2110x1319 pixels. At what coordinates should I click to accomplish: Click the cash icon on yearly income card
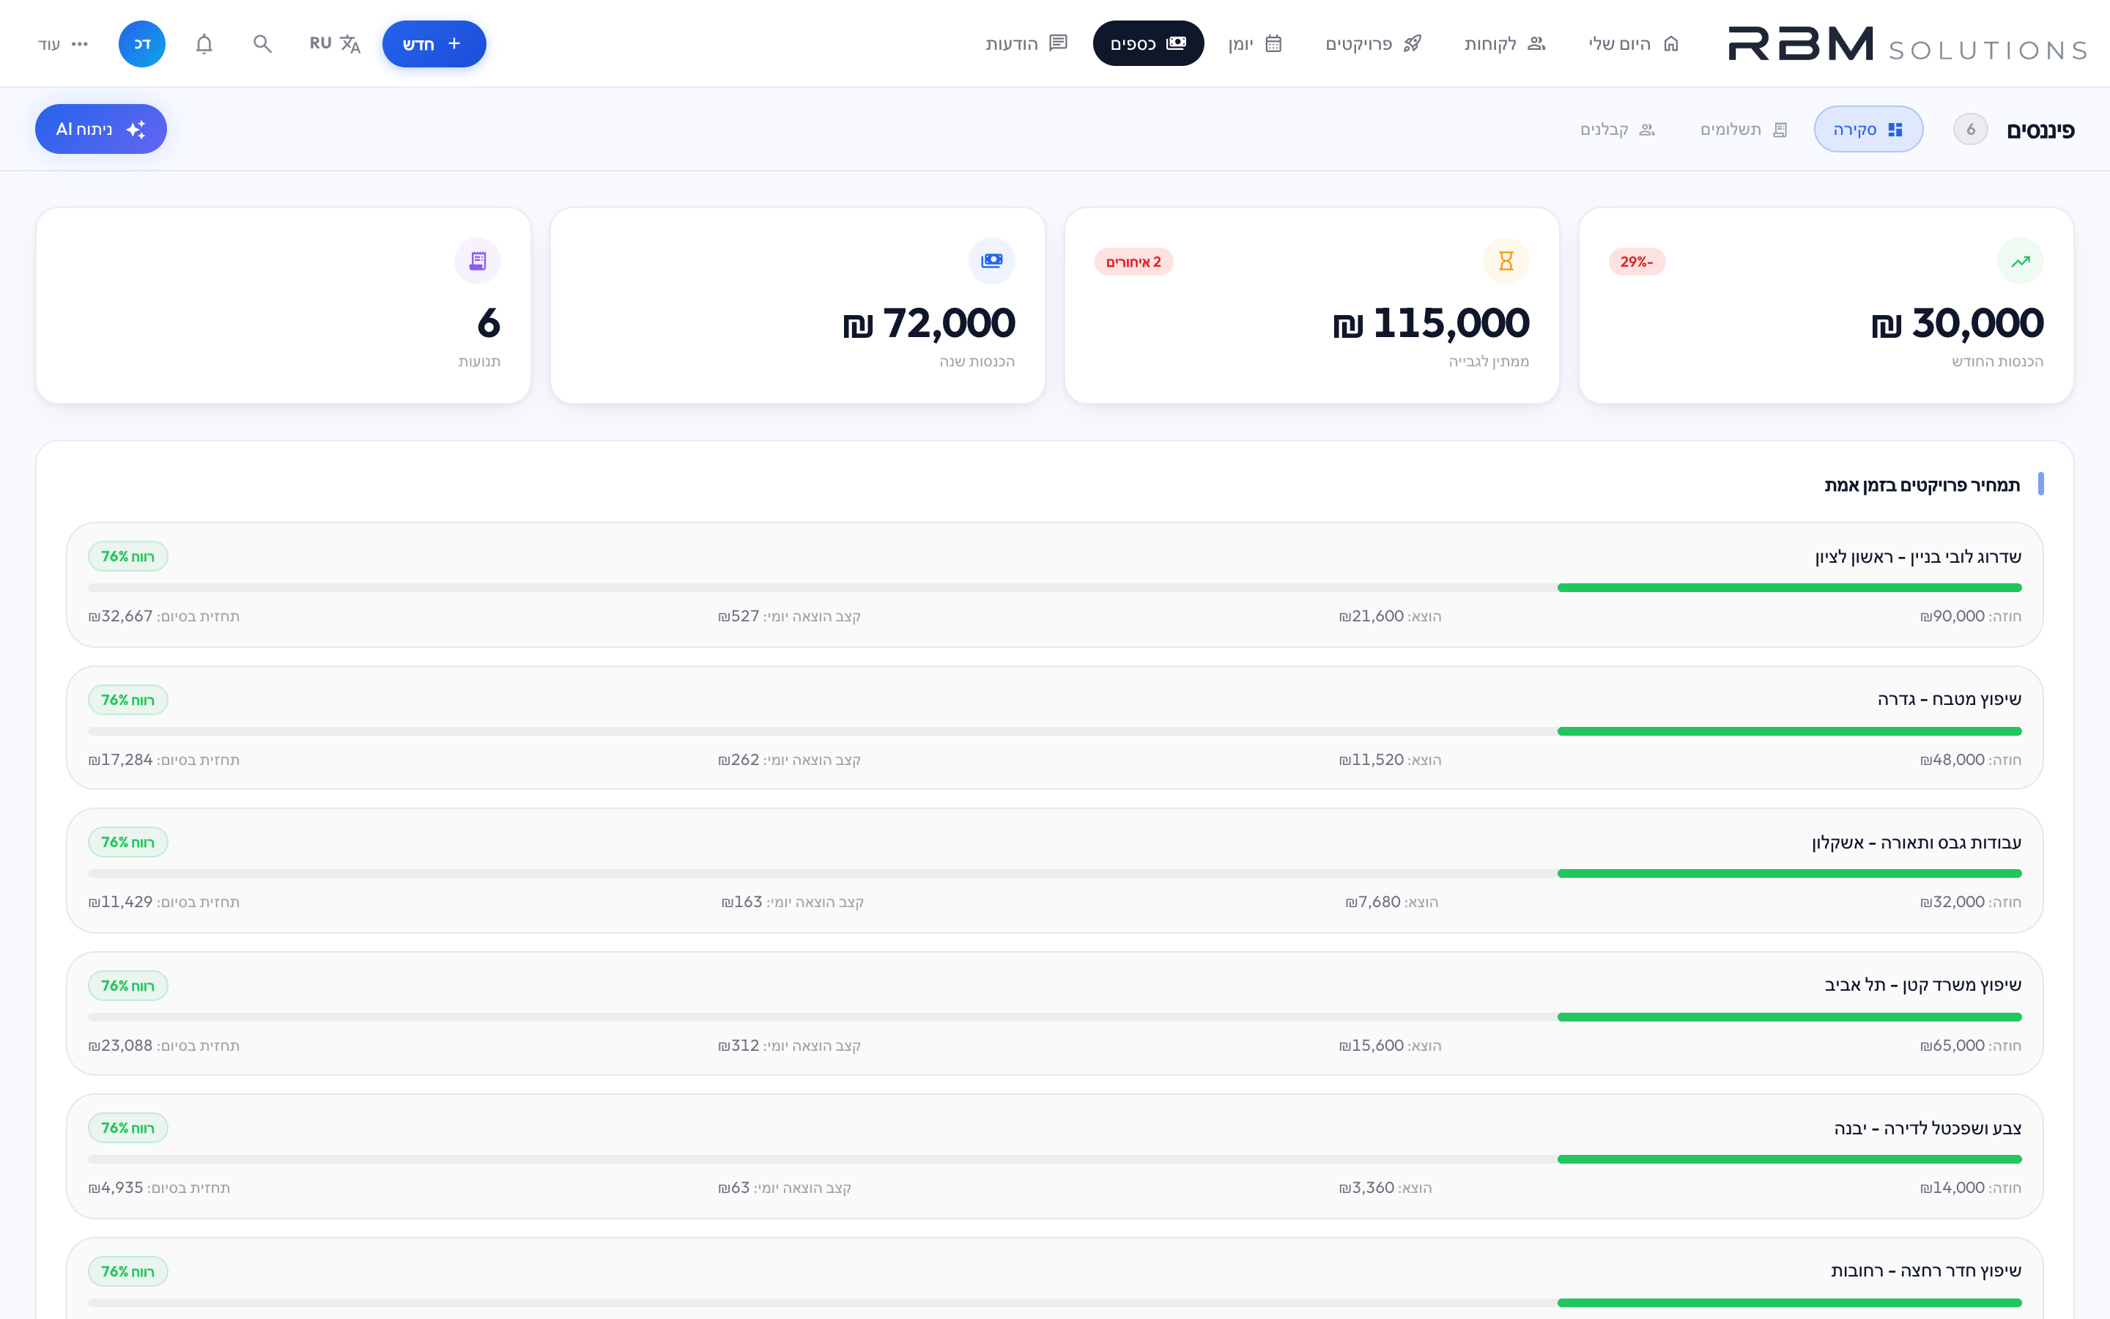coord(991,261)
